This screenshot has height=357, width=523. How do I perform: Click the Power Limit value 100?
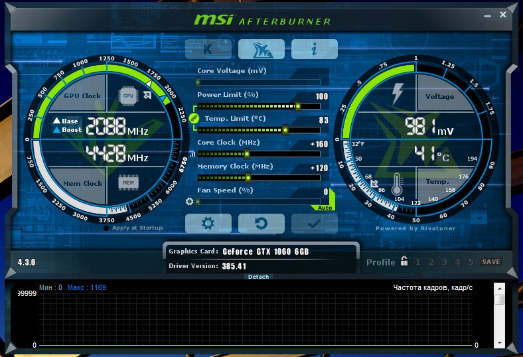click(322, 96)
